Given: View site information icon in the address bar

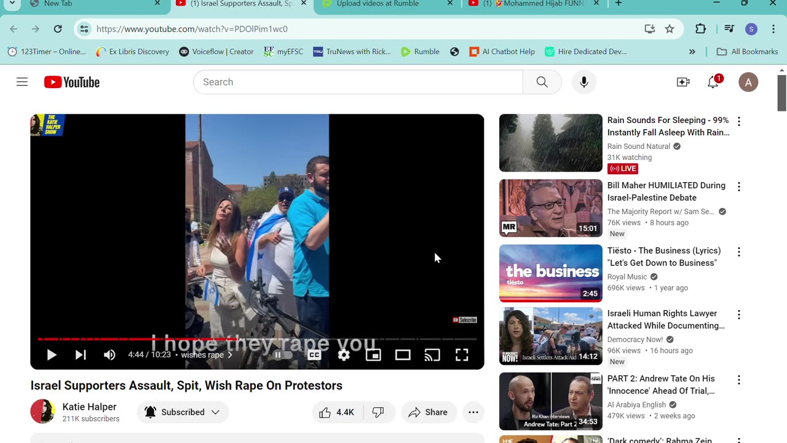Looking at the screenshot, I should [84, 29].
